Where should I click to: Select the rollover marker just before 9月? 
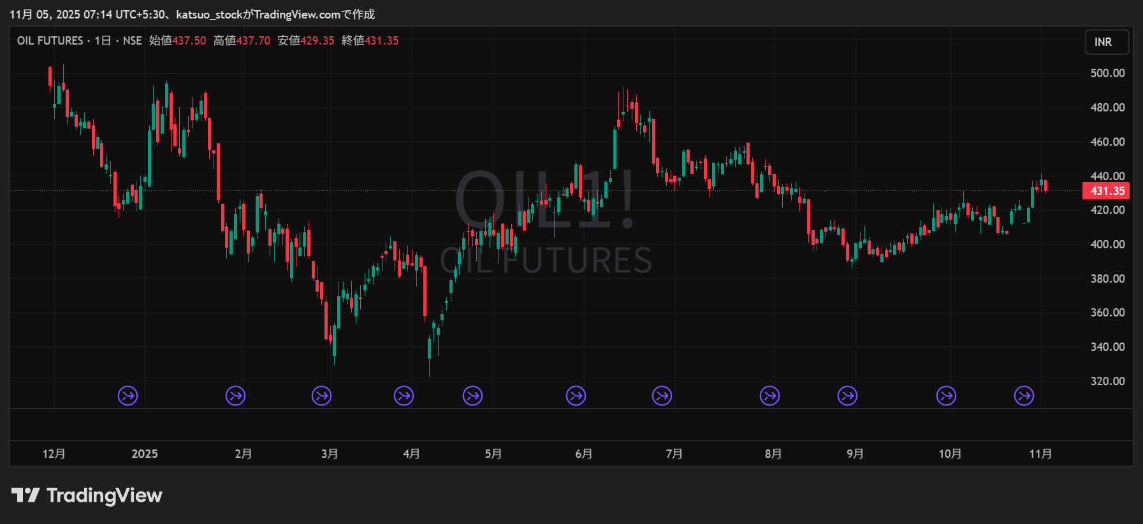(847, 396)
